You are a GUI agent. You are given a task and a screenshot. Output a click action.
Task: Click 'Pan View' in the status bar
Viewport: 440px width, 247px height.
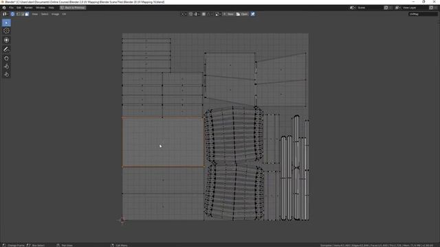click(67, 246)
